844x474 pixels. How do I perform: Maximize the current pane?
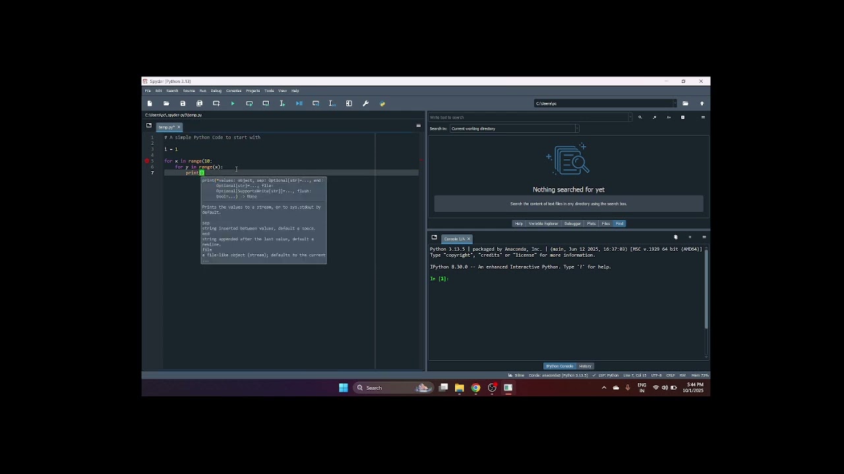click(349, 103)
